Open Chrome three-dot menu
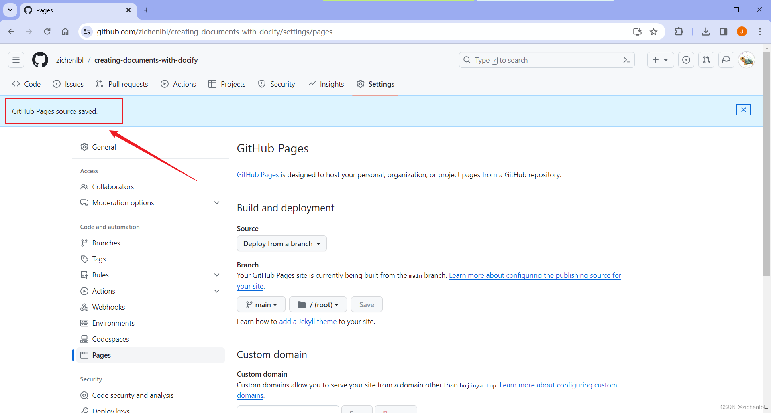The width and height of the screenshot is (771, 413). (760, 32)
